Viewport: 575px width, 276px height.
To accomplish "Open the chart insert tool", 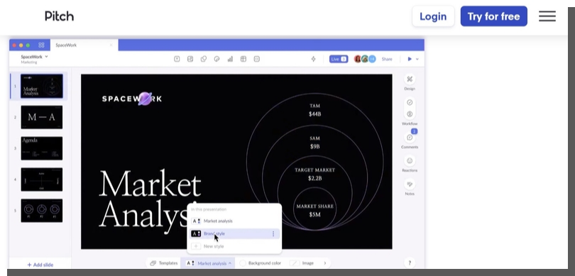I will 230,59.
